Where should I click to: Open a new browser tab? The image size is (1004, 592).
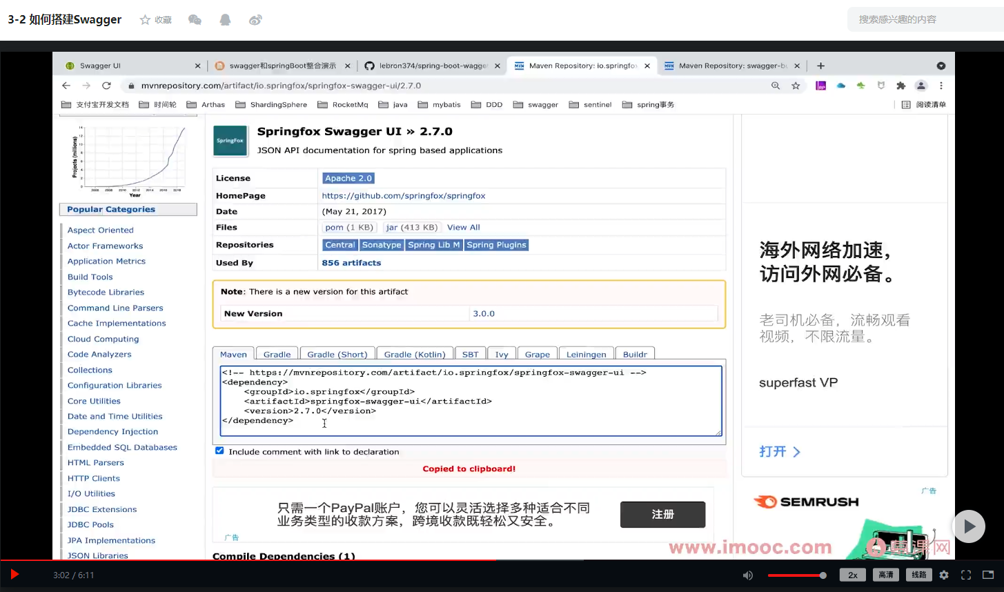pos(820,66)
